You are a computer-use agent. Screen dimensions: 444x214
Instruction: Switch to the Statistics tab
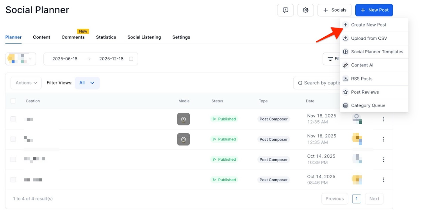pos(106,37)
